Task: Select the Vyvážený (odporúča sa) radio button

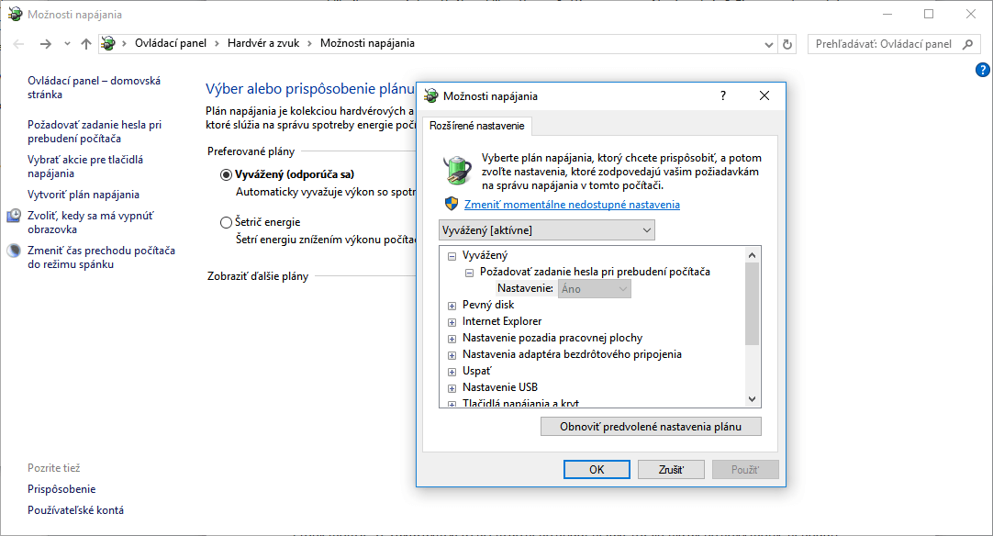Action: pyautogui.click(x=227, y=174)
